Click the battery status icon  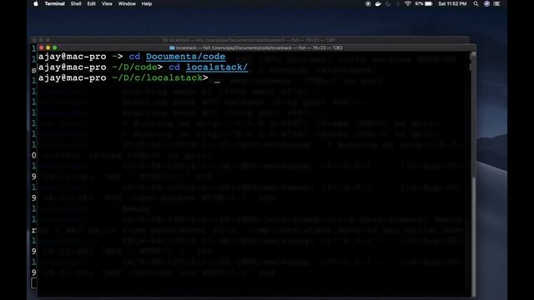tap(428, 3)
